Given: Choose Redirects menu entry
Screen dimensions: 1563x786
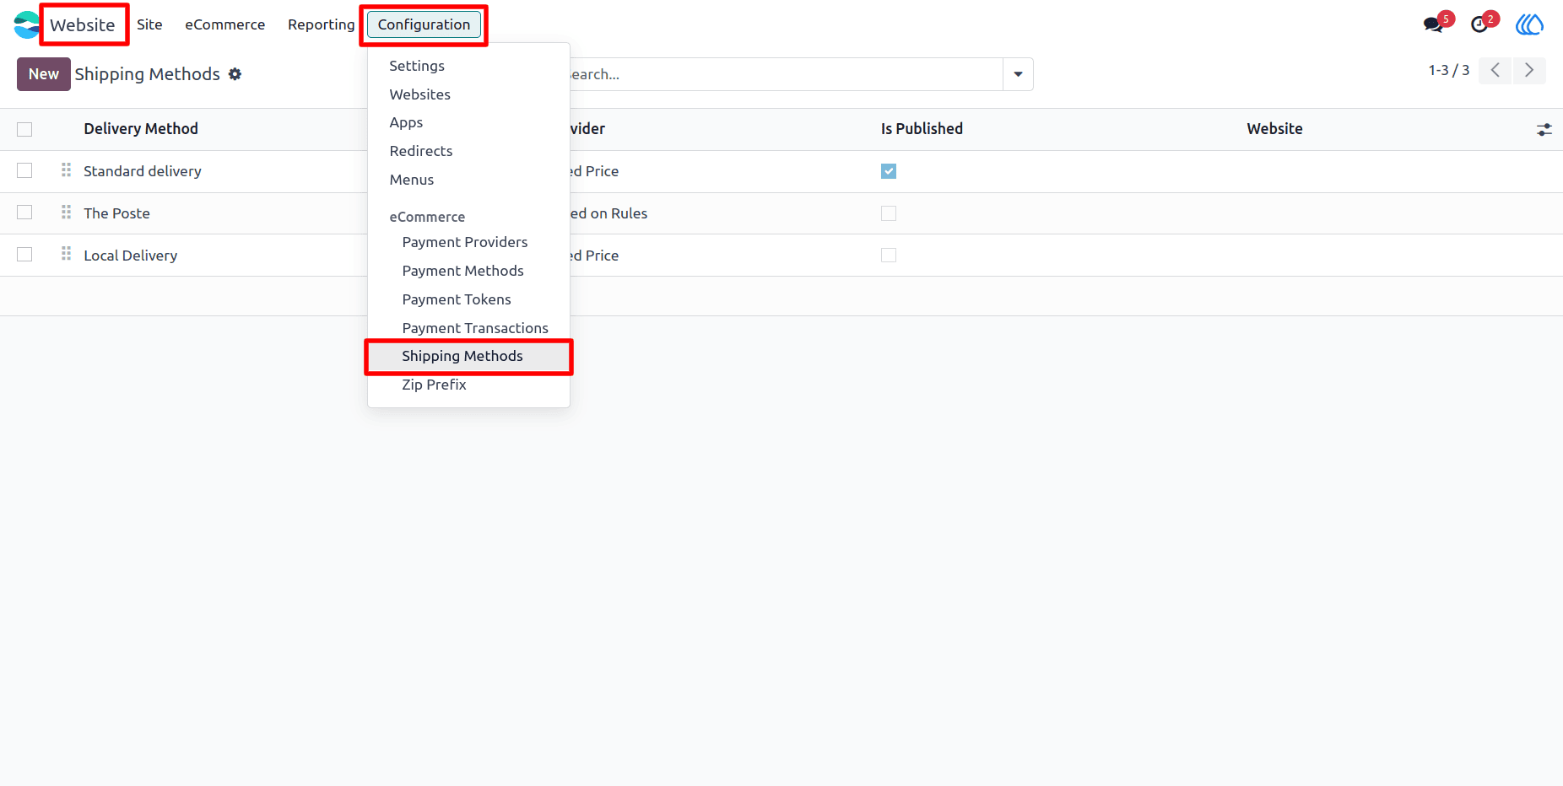Looking at the screenshot, I should click(x=421, y=151).
